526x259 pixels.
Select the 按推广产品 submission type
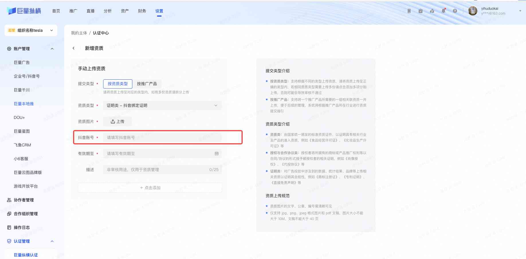147,84
